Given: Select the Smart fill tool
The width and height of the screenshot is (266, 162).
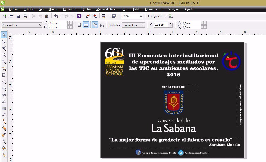Looking at the screenshot, I should tap(4, 68).
